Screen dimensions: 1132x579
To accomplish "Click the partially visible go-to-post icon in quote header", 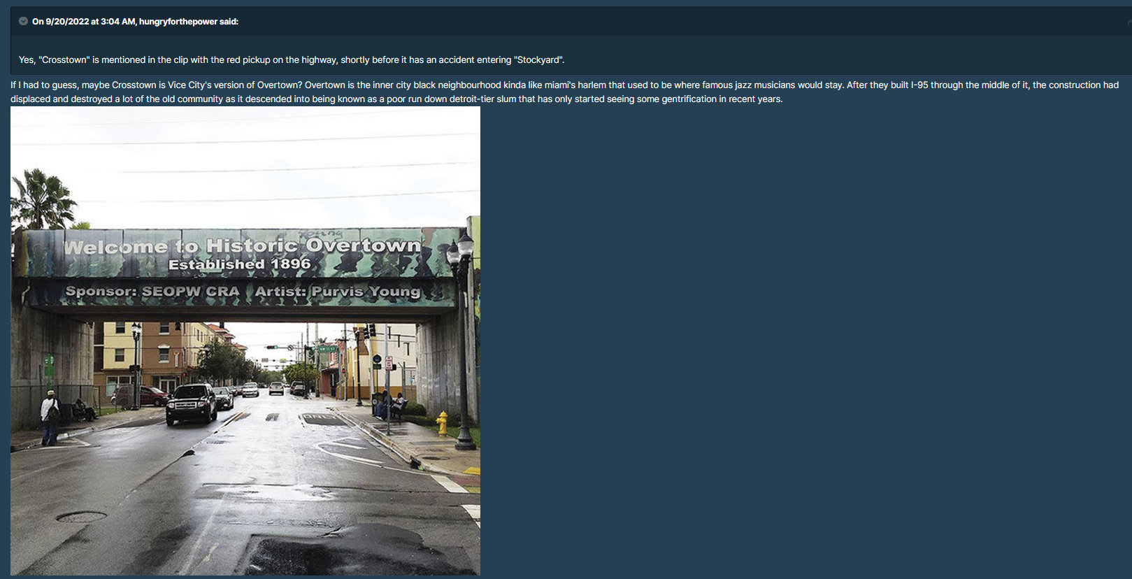I will pyautogui.click(x=1129, y=22).
